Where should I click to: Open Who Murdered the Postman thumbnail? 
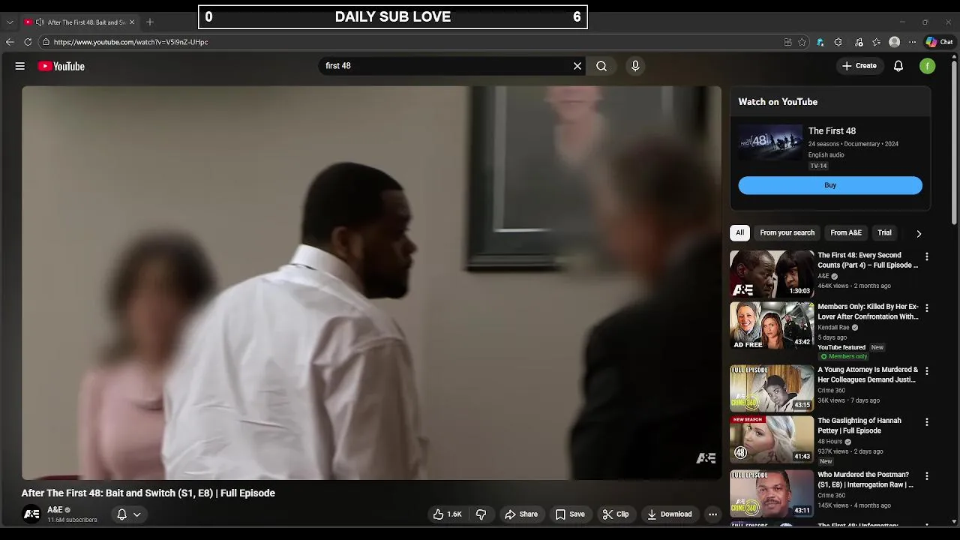(772, 493)
